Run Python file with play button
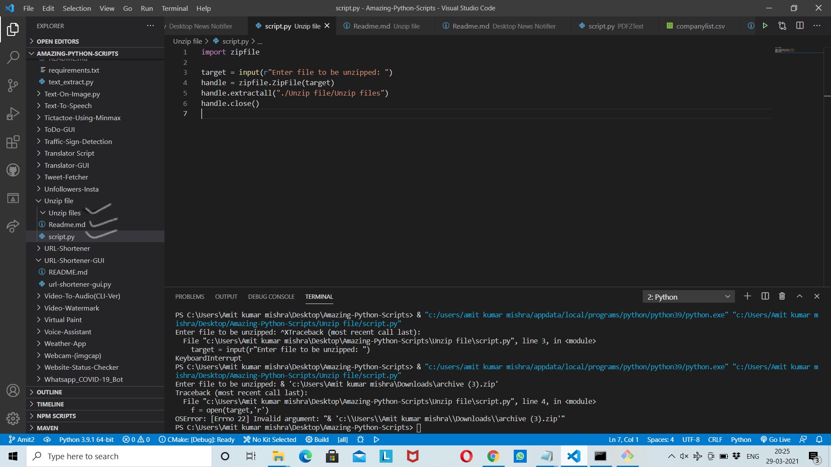The width and height of the screenshot is (831, 467). [x=765, y=26]
